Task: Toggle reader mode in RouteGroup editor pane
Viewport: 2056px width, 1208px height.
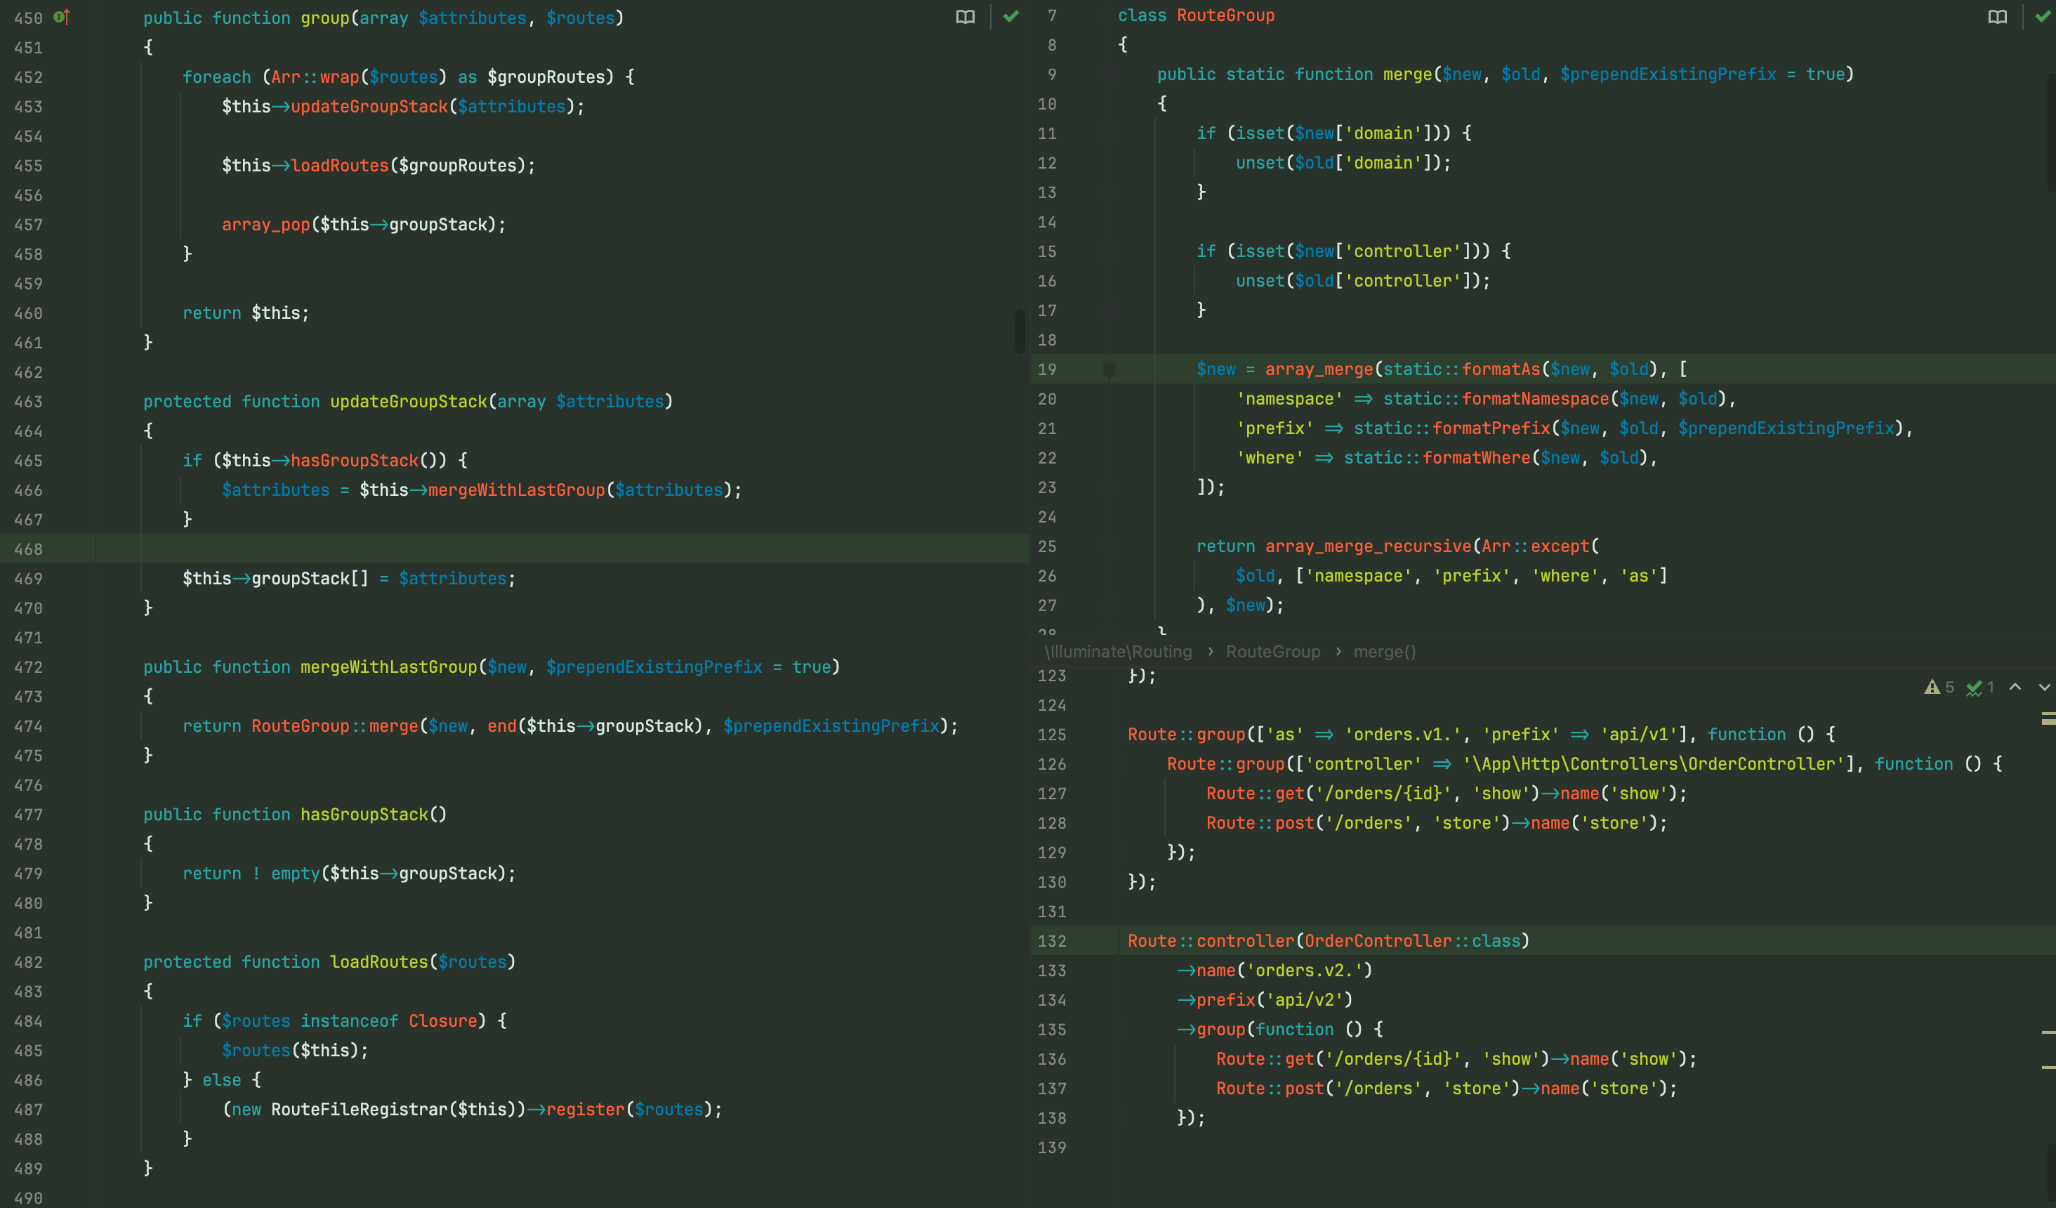Action: 1997,17
